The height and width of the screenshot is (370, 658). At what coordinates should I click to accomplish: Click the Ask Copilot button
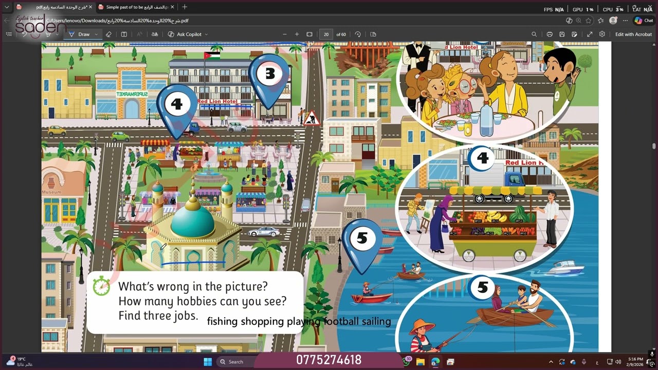click(185, 34)
